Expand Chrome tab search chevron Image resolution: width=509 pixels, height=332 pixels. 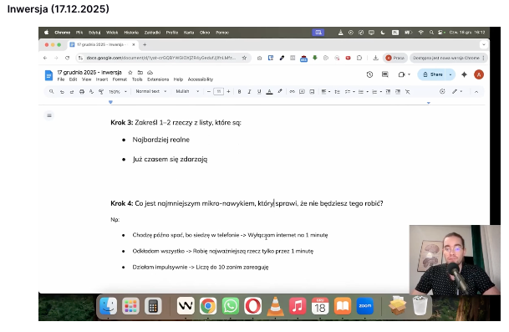click(x=484, y=44)
